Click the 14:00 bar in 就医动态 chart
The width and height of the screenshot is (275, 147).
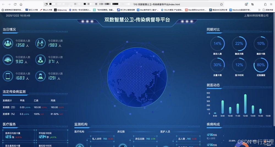(260, 111)
